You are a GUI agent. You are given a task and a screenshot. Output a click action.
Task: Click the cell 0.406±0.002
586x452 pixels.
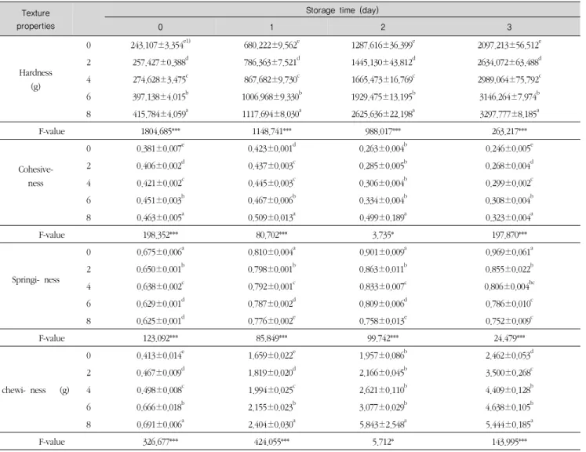[160, 166]
